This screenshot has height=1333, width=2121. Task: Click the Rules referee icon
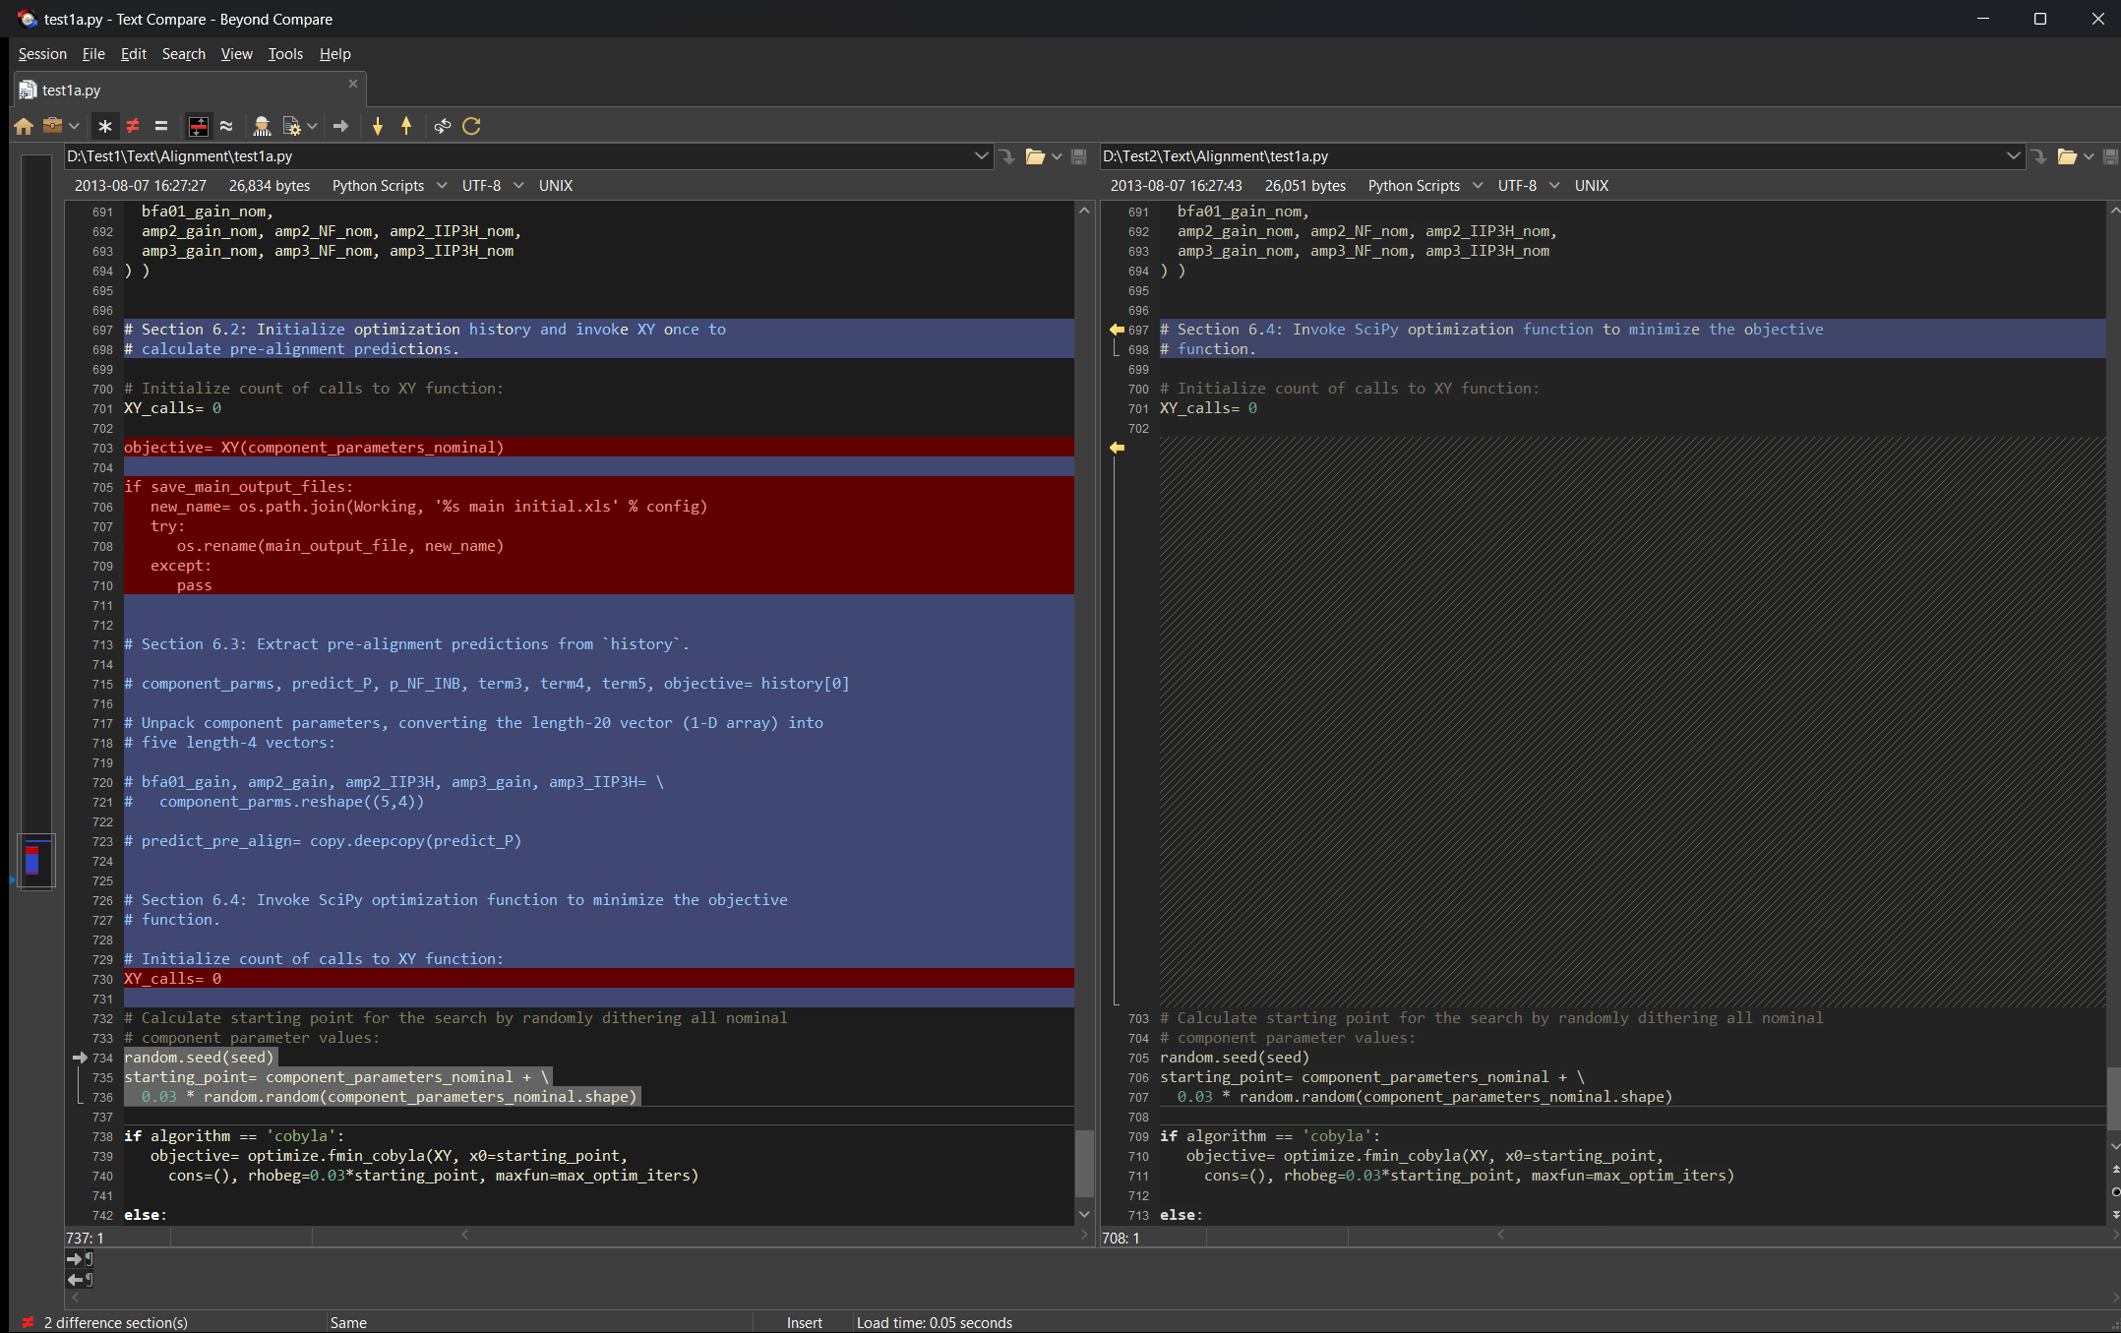pos(262,126)
